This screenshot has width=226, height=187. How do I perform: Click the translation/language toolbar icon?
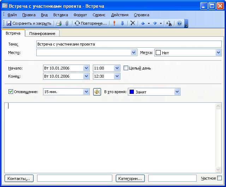click(x=169, y=23)
